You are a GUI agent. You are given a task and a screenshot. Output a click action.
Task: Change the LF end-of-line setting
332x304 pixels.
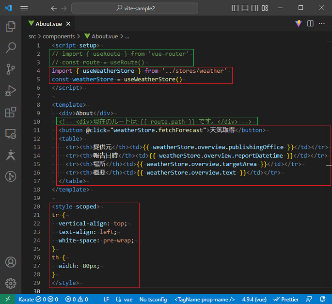pos(106,299)
